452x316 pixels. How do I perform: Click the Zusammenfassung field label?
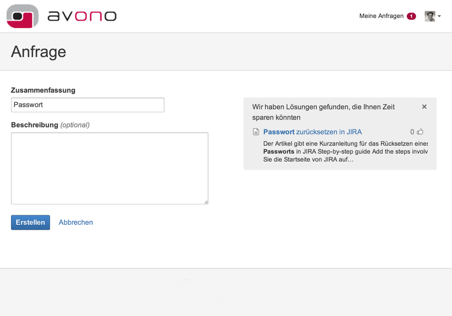43,90
